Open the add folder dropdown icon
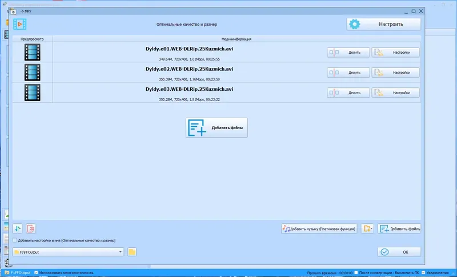The height and width of the screenshot is (277, 457). pos(367,228)
